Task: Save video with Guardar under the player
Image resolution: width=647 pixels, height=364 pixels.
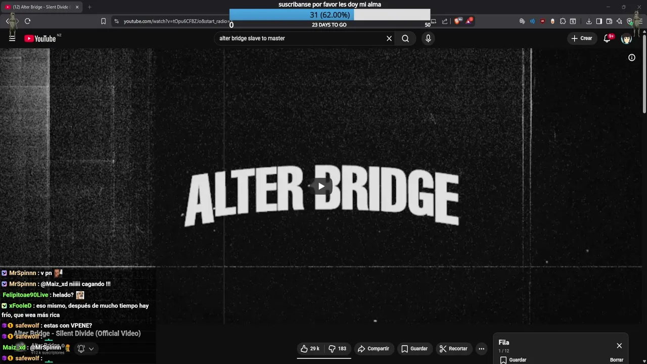Action: click(x=414, y=349)
